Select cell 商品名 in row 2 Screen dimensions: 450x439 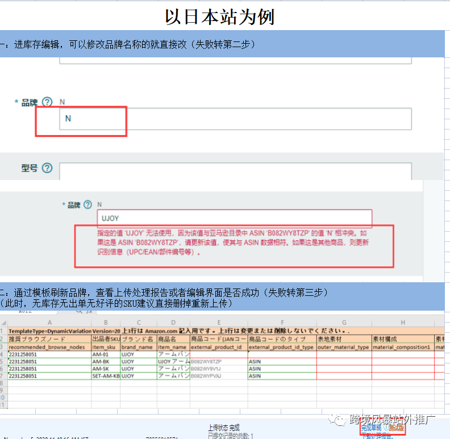coord(173,339)
